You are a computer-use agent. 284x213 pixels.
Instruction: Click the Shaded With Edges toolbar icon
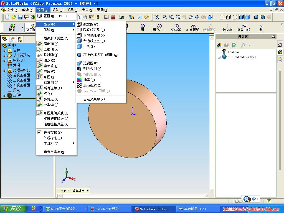coord(242,17)
